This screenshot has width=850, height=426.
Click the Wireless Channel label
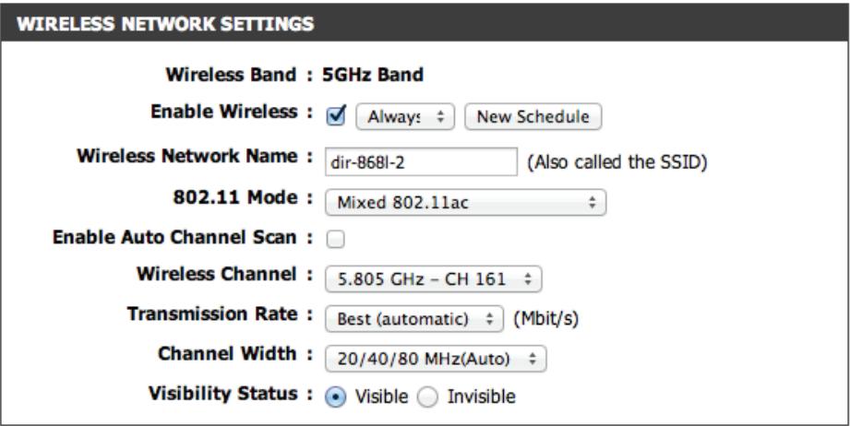217,274
